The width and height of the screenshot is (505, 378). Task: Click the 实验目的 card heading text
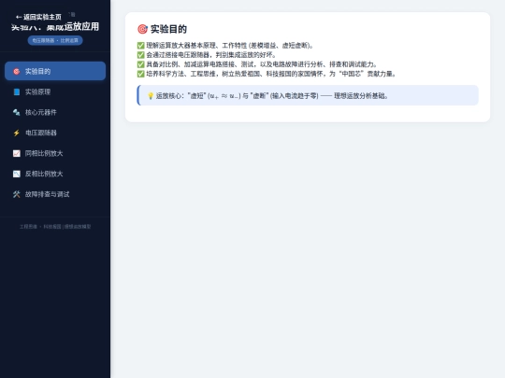168,29
